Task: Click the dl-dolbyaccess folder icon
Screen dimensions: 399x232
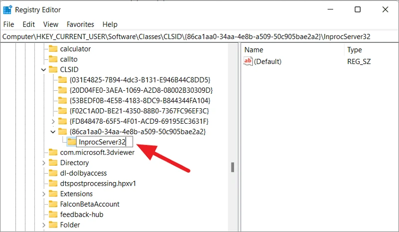Action: tap(53, 173)
